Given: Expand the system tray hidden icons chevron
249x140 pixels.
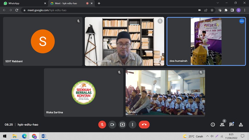Looking at the screenshot, I should (207, 136).
